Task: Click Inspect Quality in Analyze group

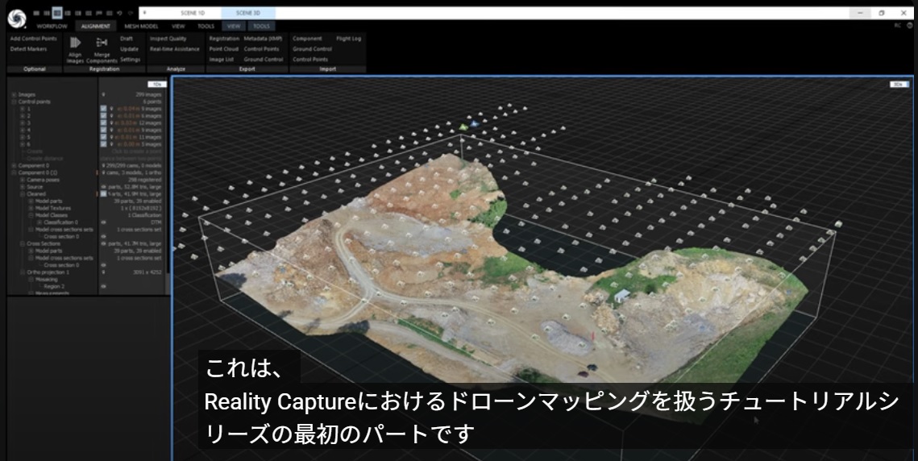Action: tap(168, 39)
